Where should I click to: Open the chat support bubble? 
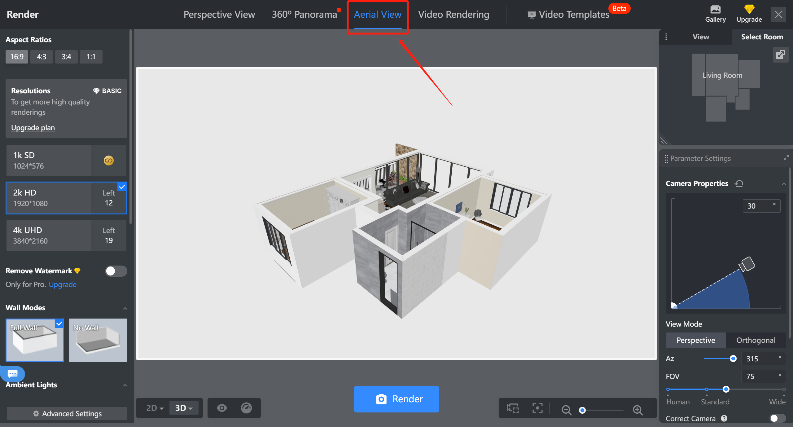13,374
